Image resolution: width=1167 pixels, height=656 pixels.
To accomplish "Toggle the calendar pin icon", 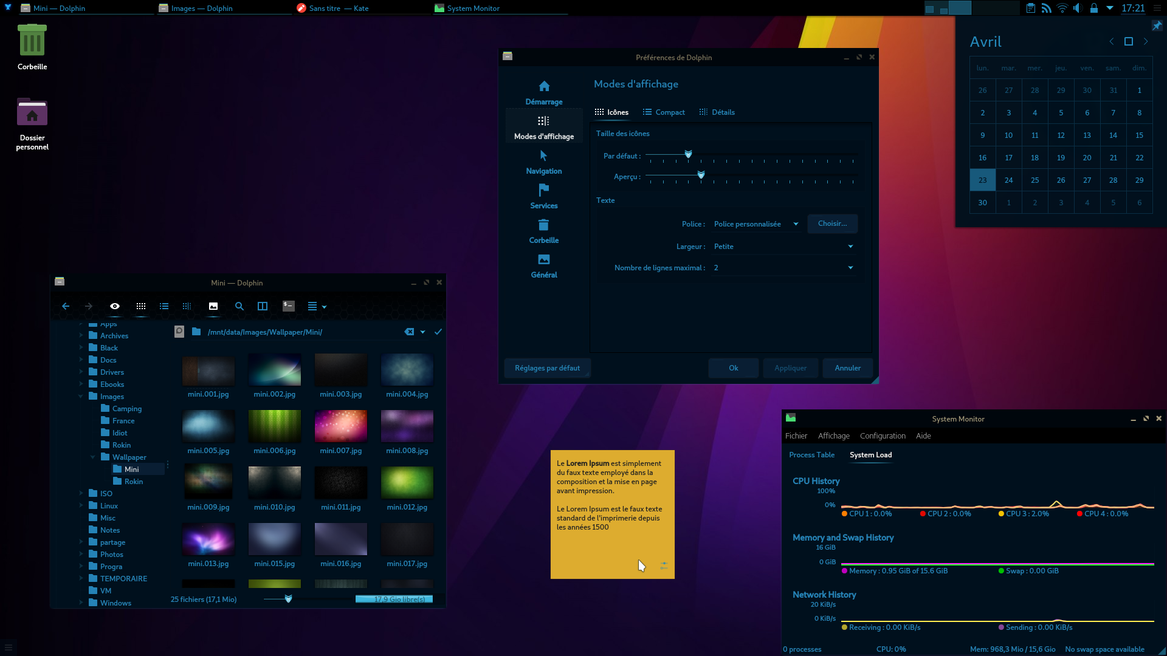I will 1157,26.
